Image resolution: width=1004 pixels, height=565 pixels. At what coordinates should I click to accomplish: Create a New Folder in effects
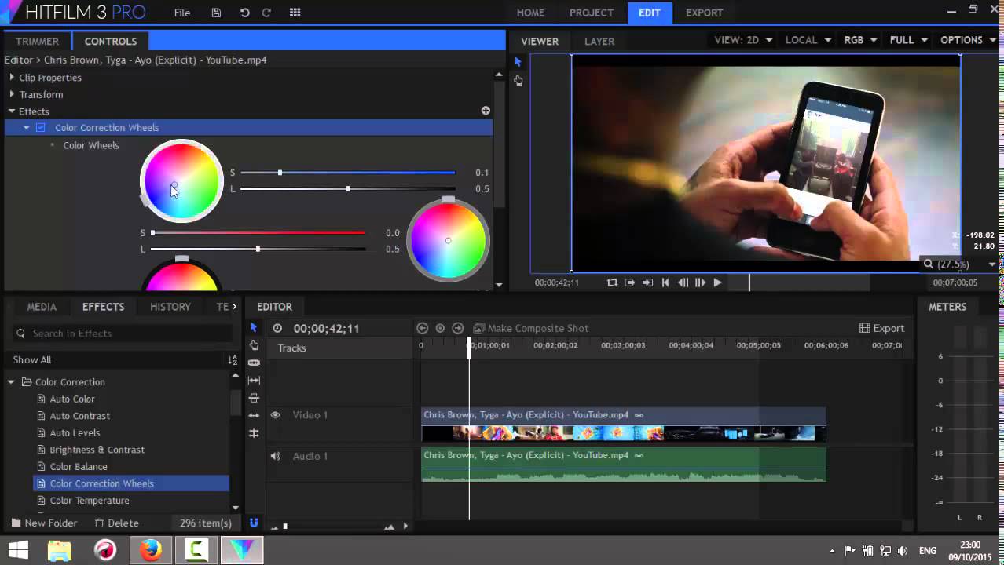tap(44, 523)
